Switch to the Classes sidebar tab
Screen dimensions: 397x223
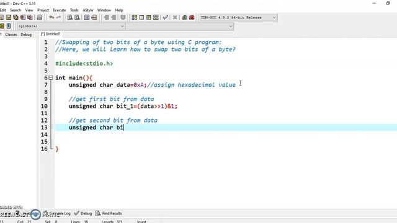[x=11, y=35]
